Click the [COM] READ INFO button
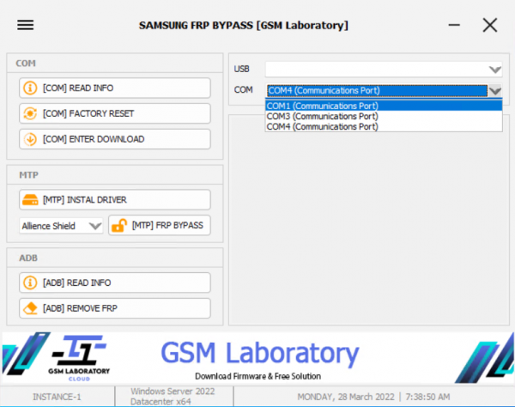 tap(115, 88)
